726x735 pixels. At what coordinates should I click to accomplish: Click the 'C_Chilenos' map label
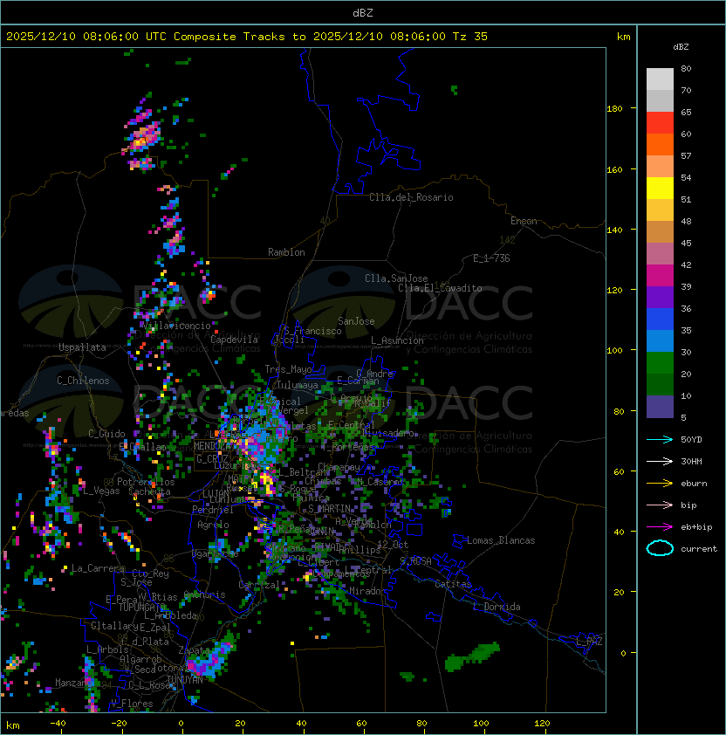point(83,381)
